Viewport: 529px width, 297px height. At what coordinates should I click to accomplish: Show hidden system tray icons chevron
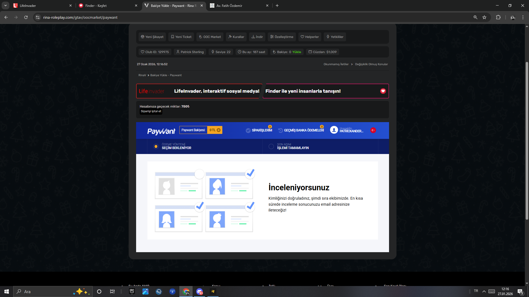tap(484, 291)
